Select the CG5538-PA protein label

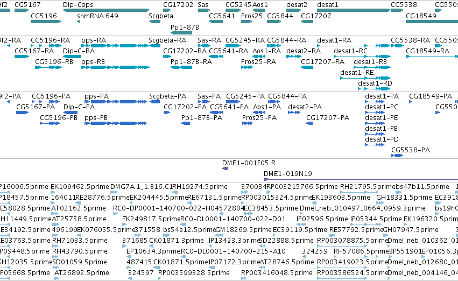[x=411, y=150]
